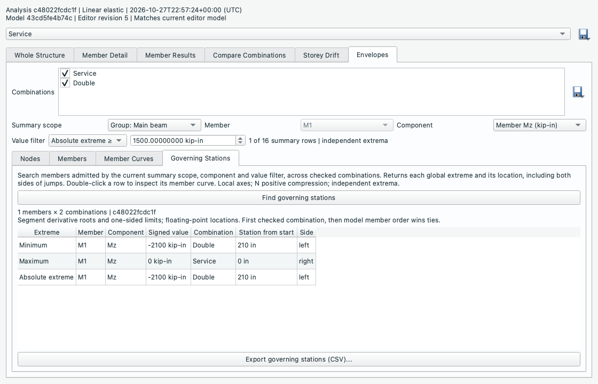Click the save icon beside the Combinations list
Viewport: 598px width, 384px height.
[x=578, y=92]
